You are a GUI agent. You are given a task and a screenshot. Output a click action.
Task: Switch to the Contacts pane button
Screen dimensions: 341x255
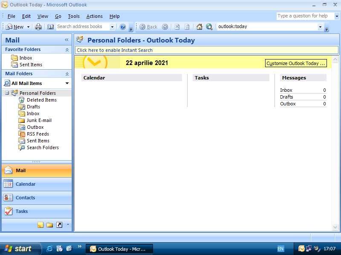click(x=37, y=198)
